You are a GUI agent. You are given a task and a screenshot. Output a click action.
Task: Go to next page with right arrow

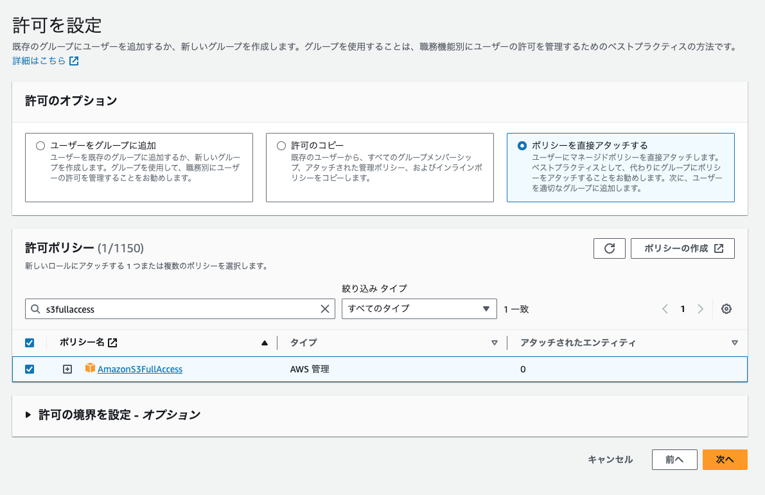[x=700, y=309]
